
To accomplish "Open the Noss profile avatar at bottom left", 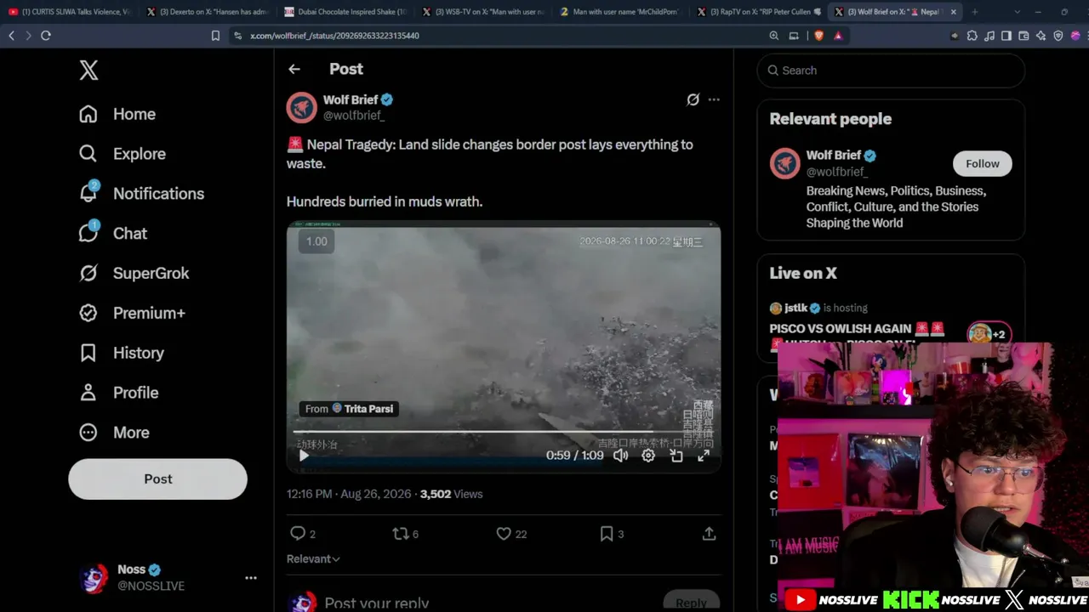I will coord(94,578).
